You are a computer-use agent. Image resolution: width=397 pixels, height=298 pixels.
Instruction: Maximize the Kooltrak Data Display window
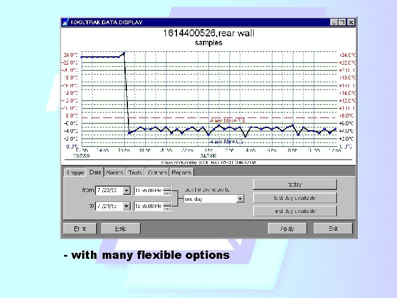pos(342,22)
